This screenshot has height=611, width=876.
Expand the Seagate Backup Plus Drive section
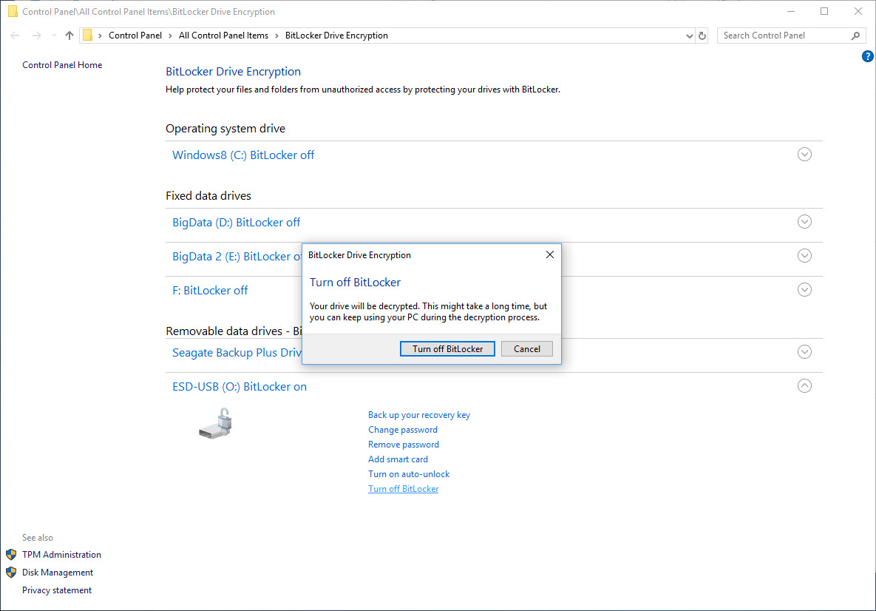point(804,351)
